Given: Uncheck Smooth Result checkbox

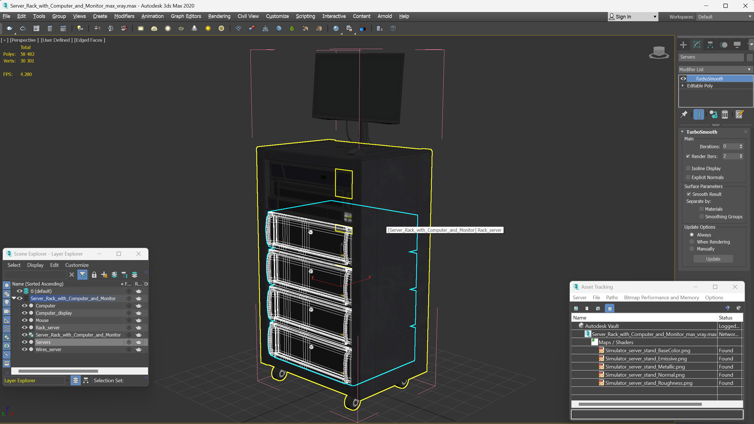Looking at the screenshot, I should click(689, 194).
